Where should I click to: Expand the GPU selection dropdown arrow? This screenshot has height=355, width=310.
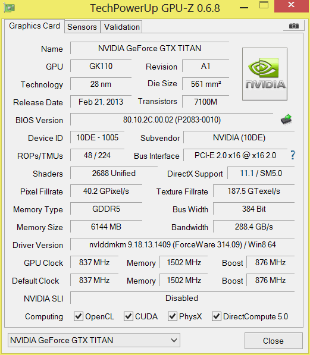tap(174, 340)
